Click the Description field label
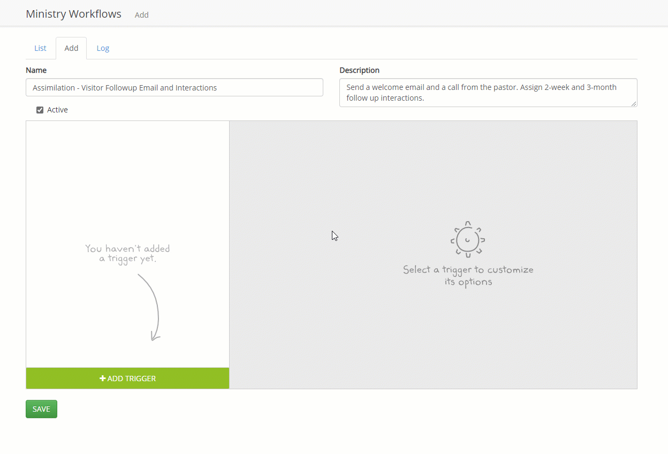The image size is (668, 454). (x=359, y=70)
